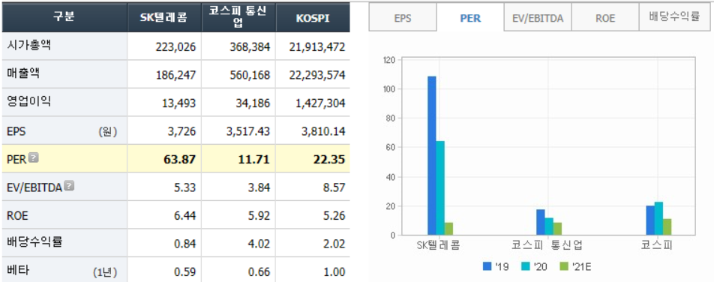Click the SK텔레콤 column header

tap(164, 18)
